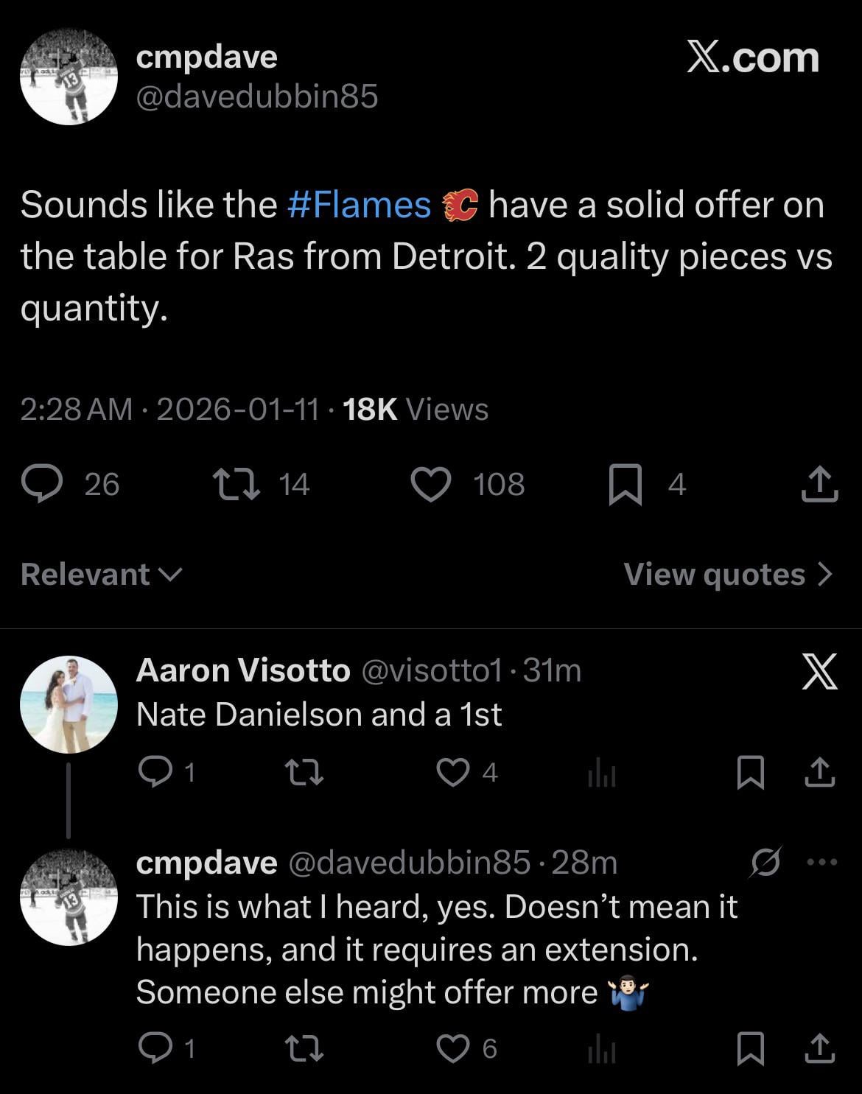Bookmark Aaron Visotto's reply
The width and height of the screenshot is (862, 1094).
tap(751, 774)
